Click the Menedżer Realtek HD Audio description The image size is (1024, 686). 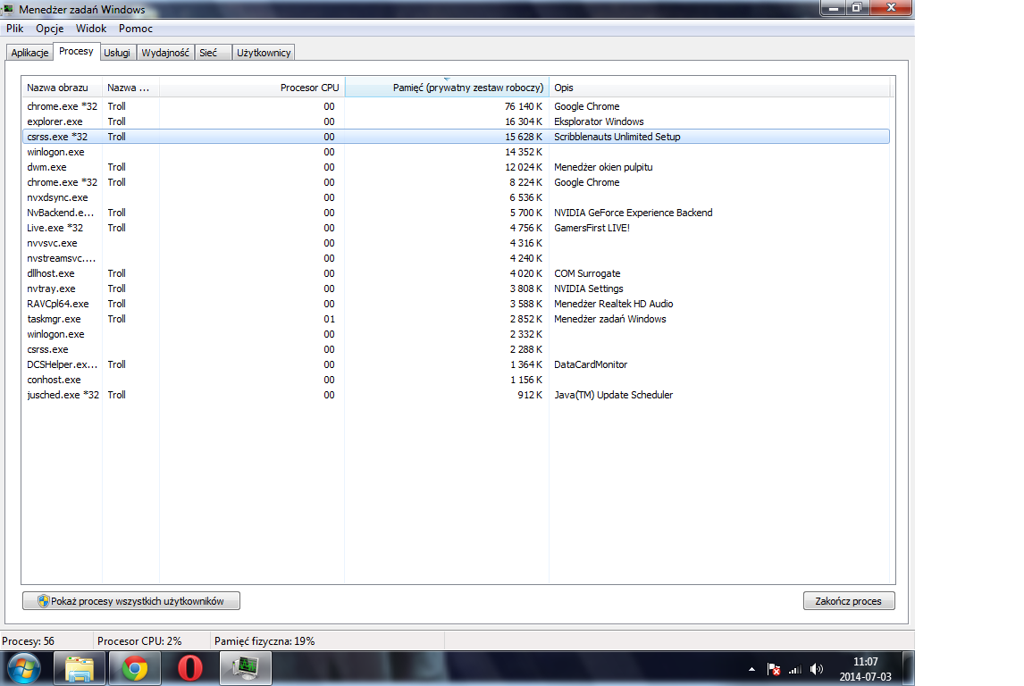tap(613, 304)
